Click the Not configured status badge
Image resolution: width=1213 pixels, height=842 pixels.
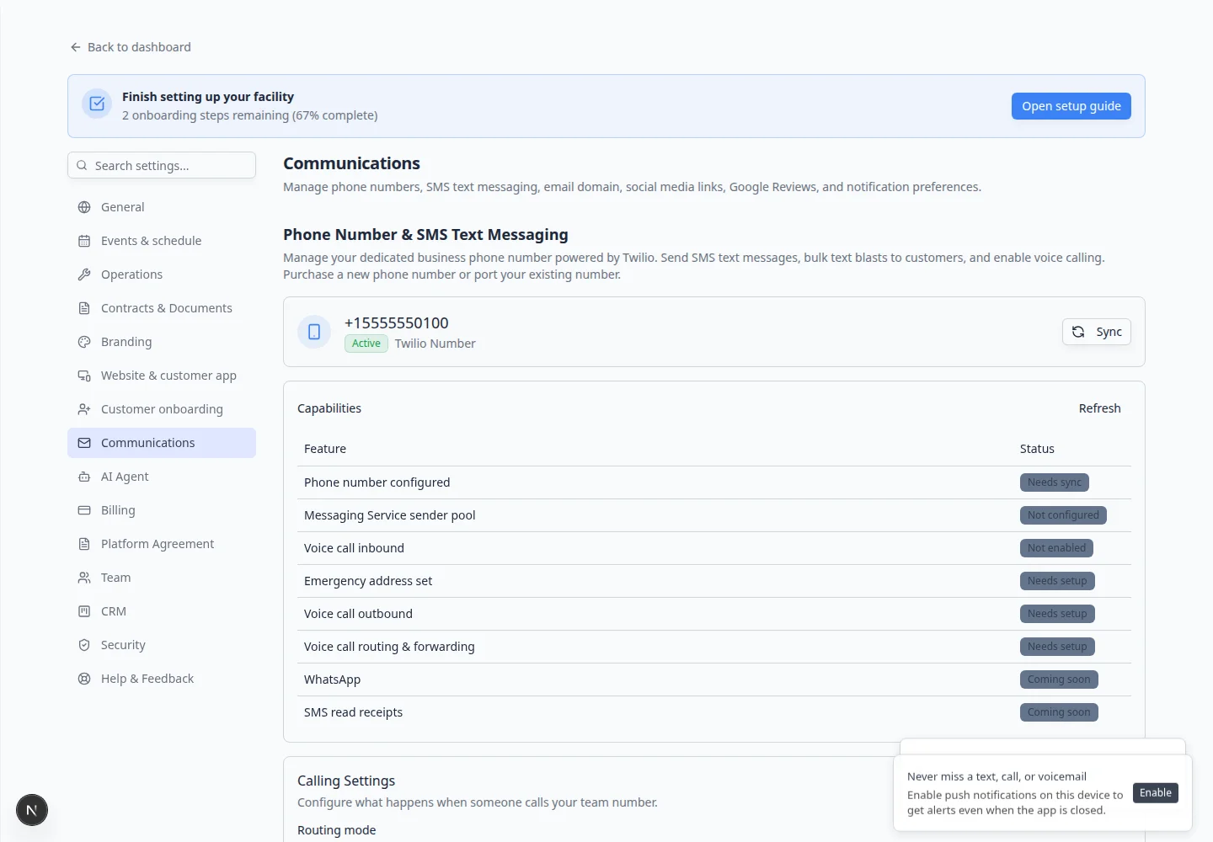click(1063, 515)
